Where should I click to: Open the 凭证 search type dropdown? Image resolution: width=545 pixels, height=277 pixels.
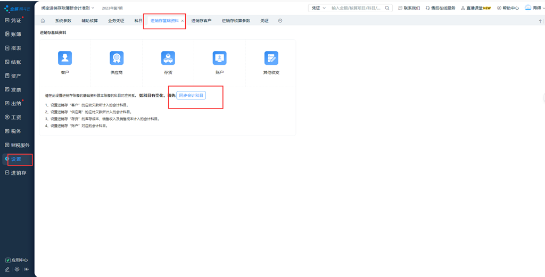coord(319,8)
